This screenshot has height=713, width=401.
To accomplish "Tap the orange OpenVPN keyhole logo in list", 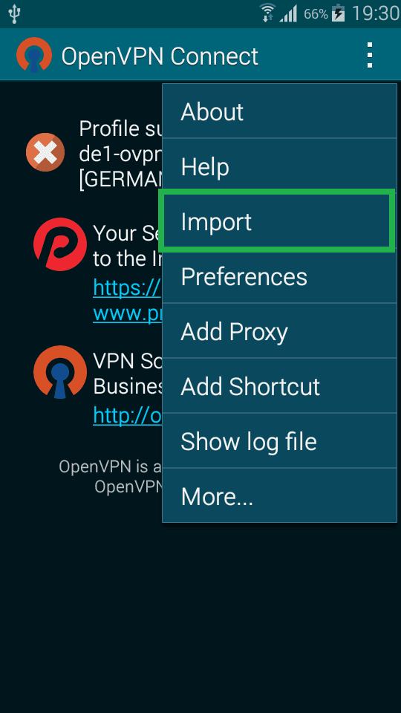I will click(60, 372).
